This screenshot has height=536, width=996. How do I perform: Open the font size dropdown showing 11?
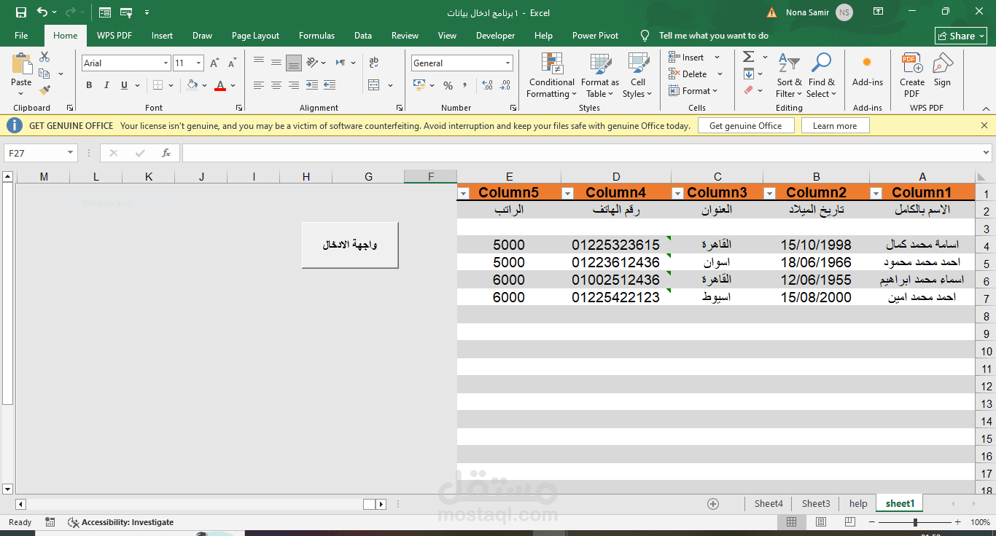pyautogui.click(x=198, y=63)
